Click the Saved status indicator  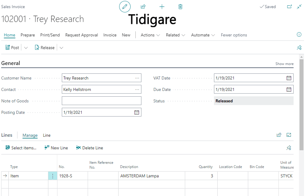tap(268, 7)
